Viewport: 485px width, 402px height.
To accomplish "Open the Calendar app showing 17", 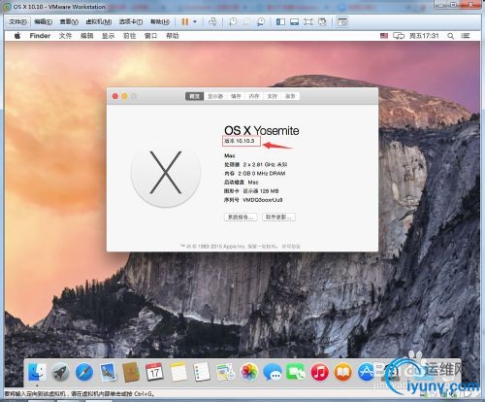I will tap(154, 372).
